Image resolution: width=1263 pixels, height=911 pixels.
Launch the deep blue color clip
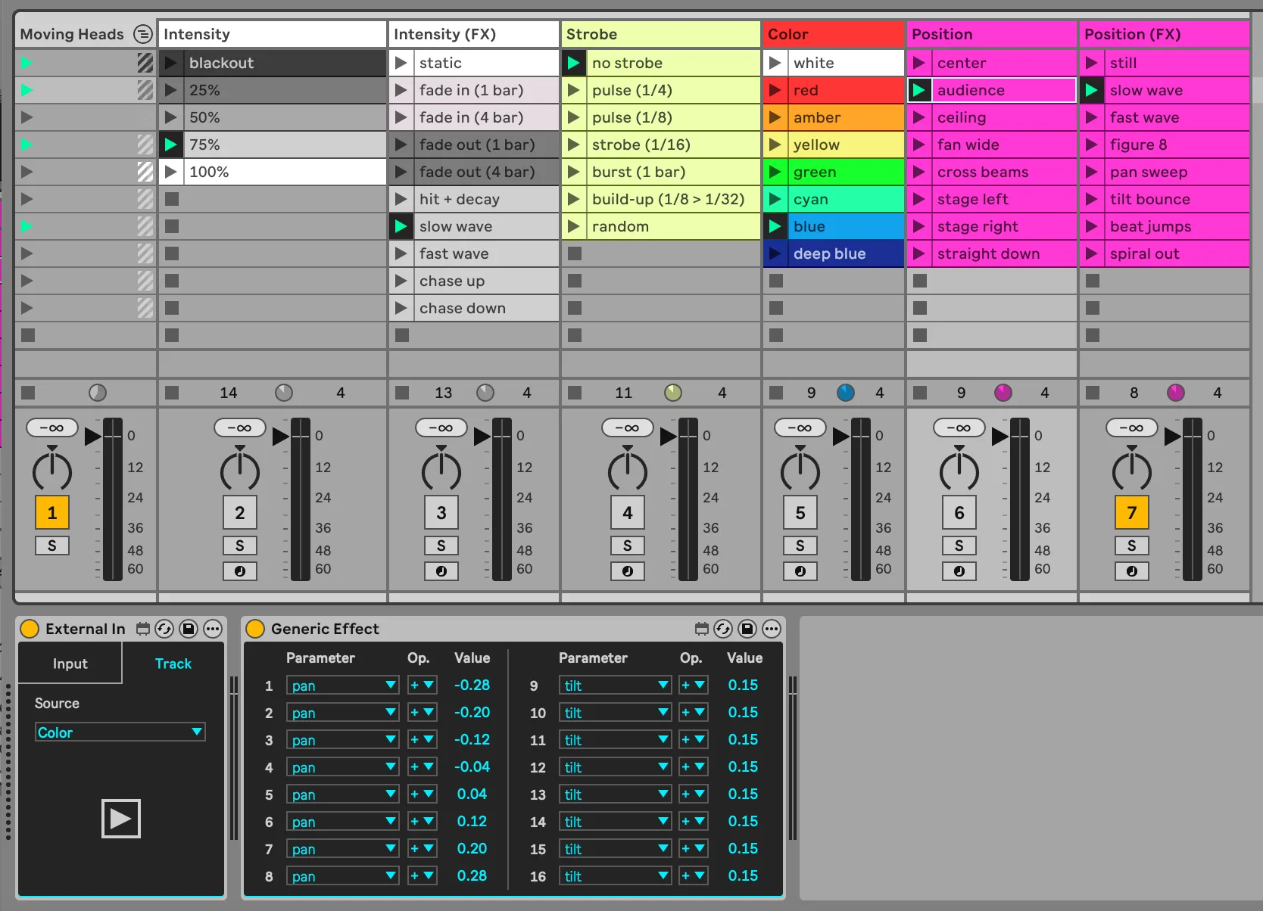pyautogui.click(x=775, y=253)
